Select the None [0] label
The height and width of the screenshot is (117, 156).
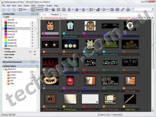11,20
